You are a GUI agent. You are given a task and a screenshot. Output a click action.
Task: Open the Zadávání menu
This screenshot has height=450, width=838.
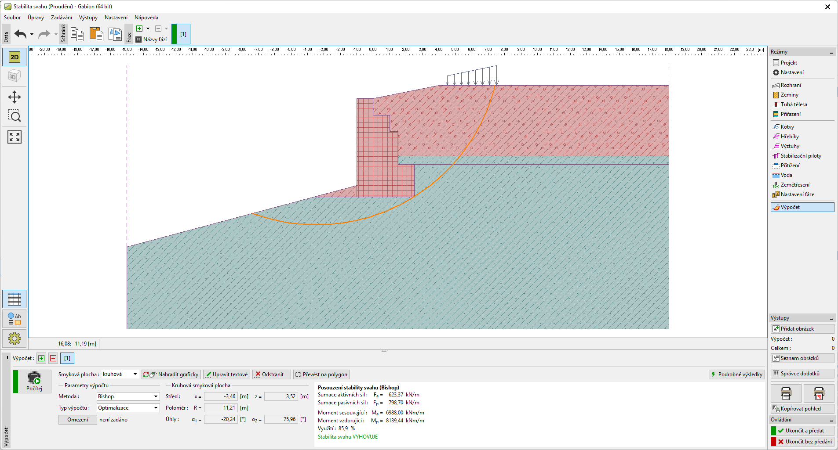pyautogui.click(x=61, y=18)
